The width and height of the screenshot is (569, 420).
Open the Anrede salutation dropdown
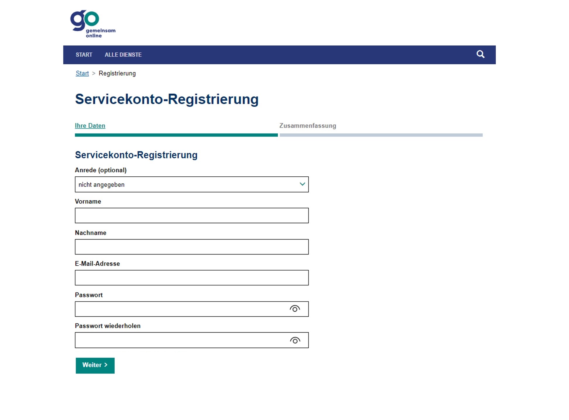click(192, 184)
